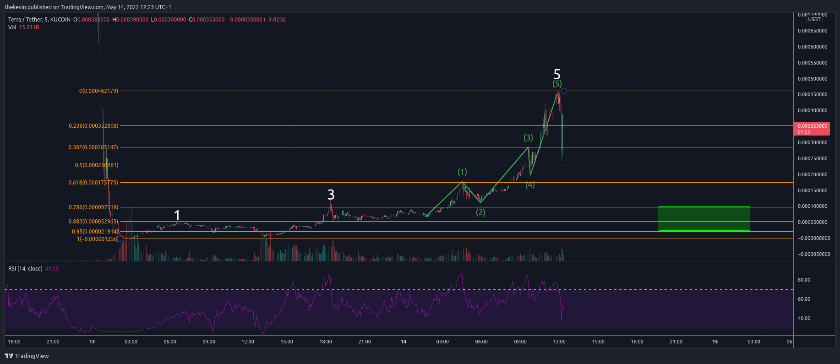Select the Fibonacci label 0.5(0.000230461)
Screen dimensions: 840x364
(97, 165)
